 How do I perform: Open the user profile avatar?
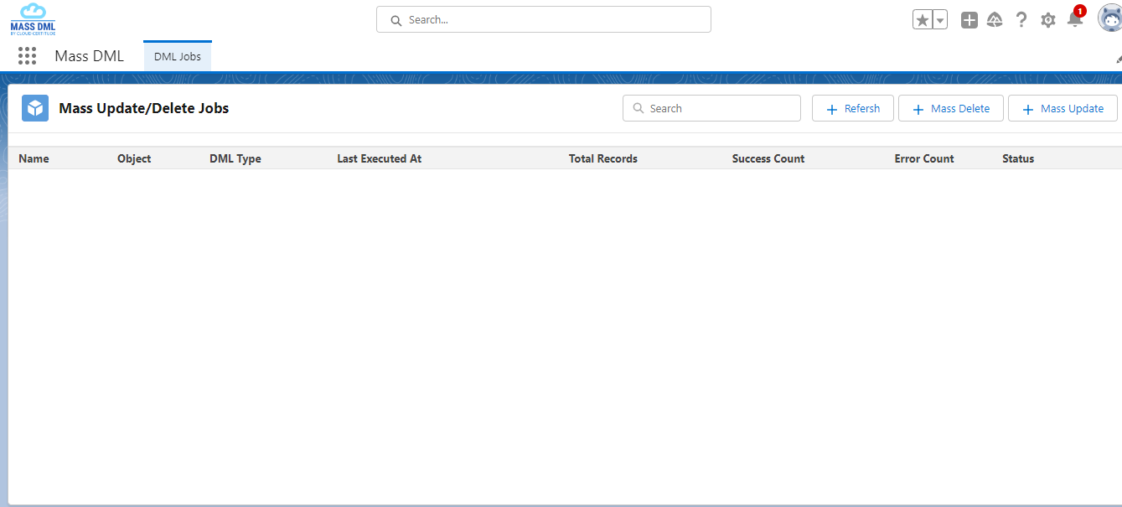click(x=1109, y=18)
